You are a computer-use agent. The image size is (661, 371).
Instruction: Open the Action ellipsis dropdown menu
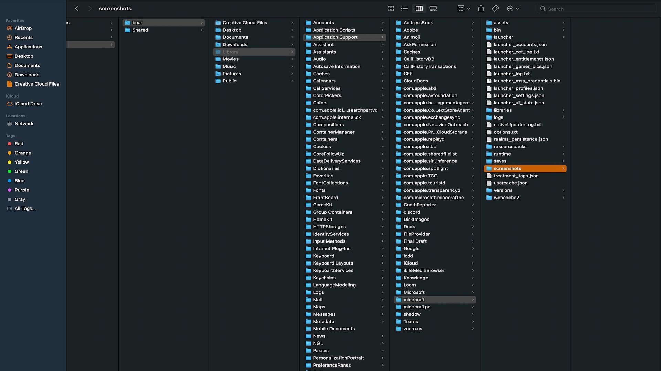tap(513, 9)
